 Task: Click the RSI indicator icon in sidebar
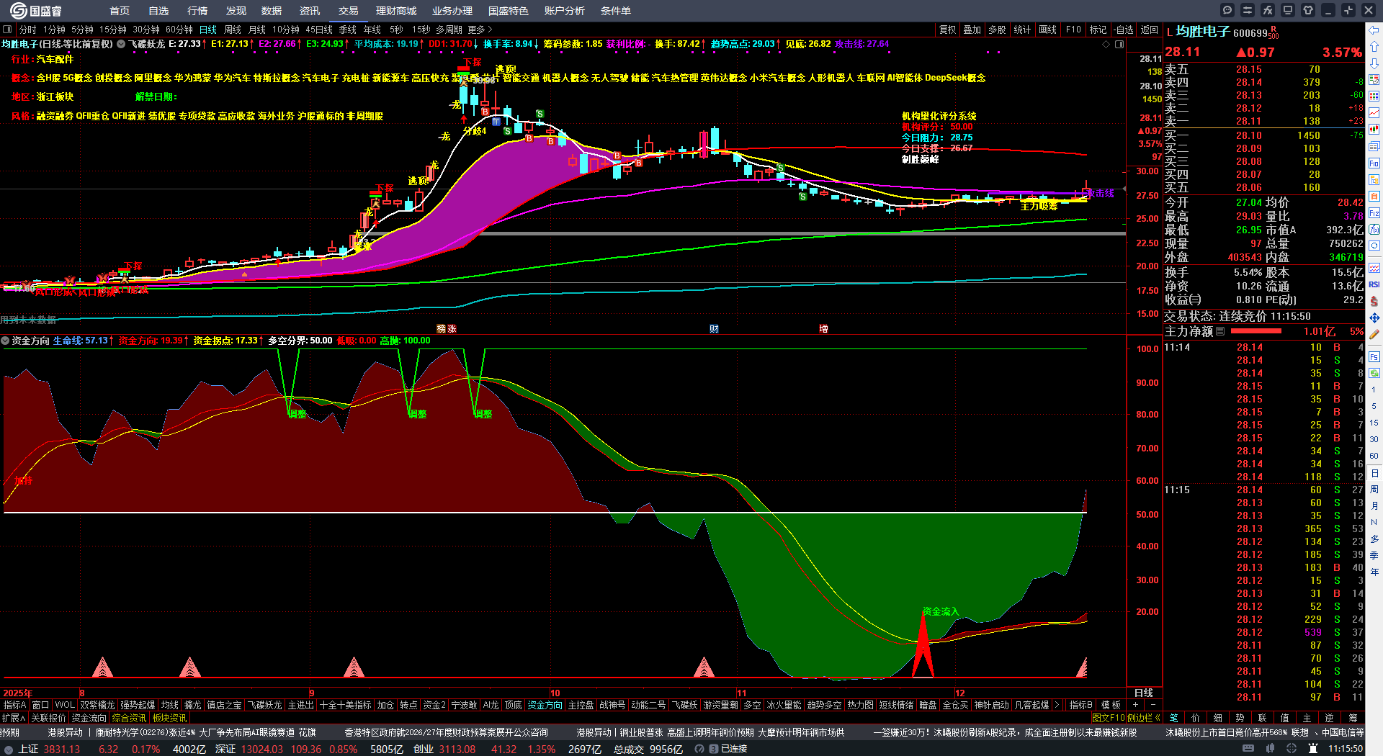click(1374, 284)
